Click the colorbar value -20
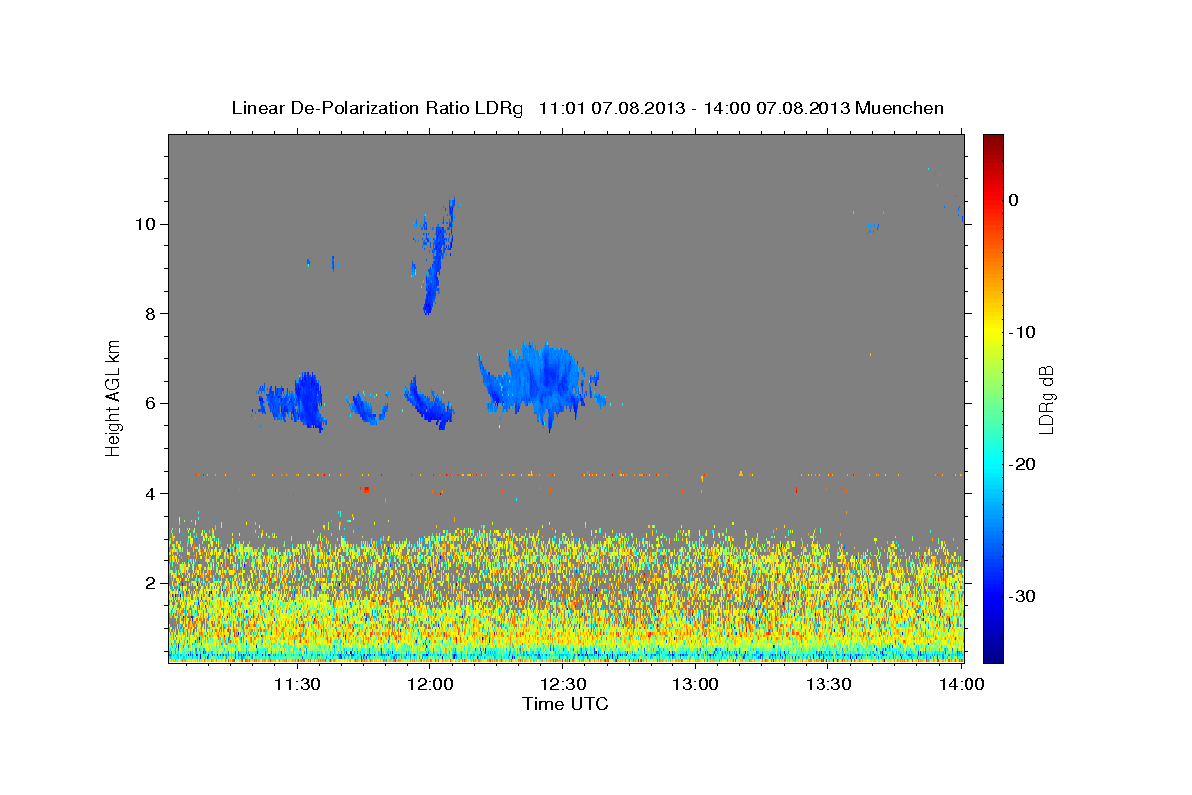This screenshot has width=1192, height=795. coord(1023,464)
